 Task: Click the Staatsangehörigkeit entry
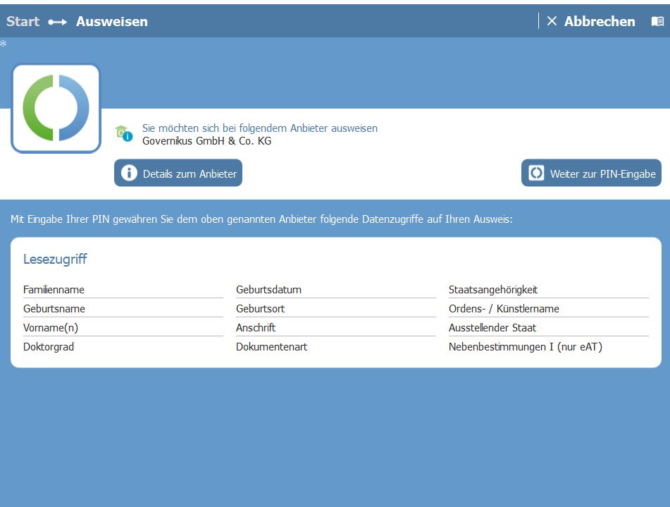493,290
